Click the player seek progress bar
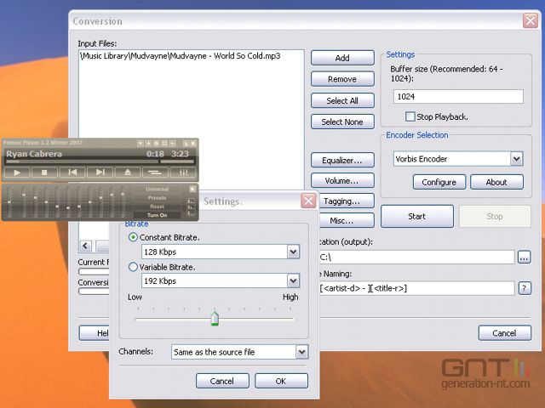The width and height of the screenshot is (545, 408). pos(82,161)
